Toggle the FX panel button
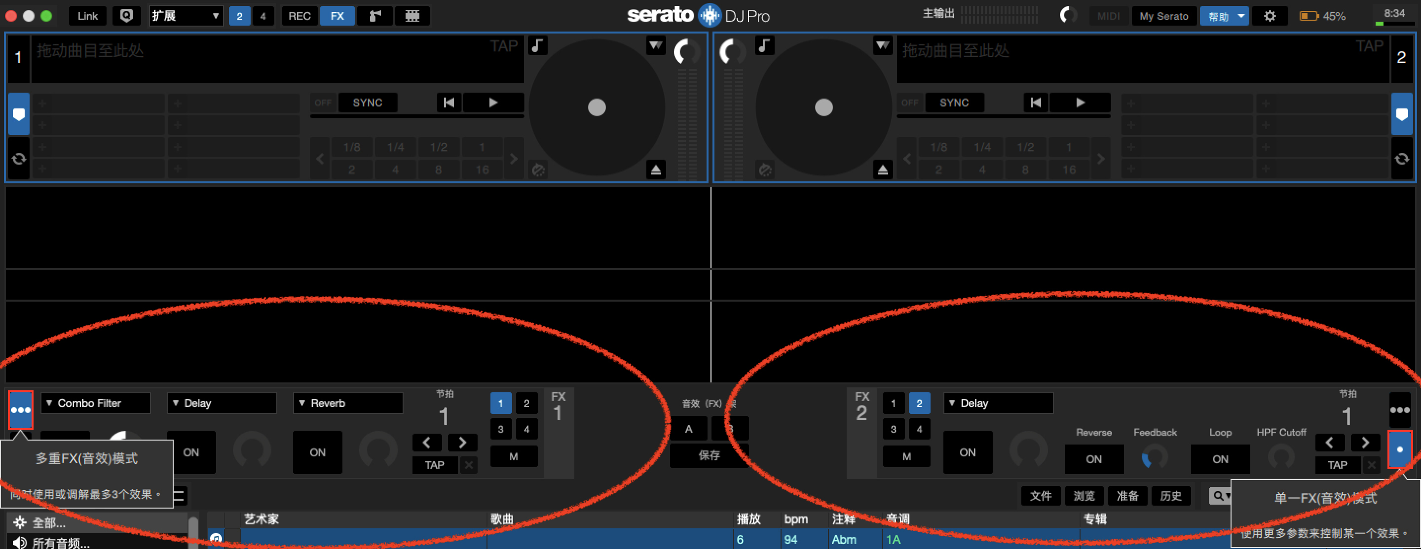 point(337,16)
